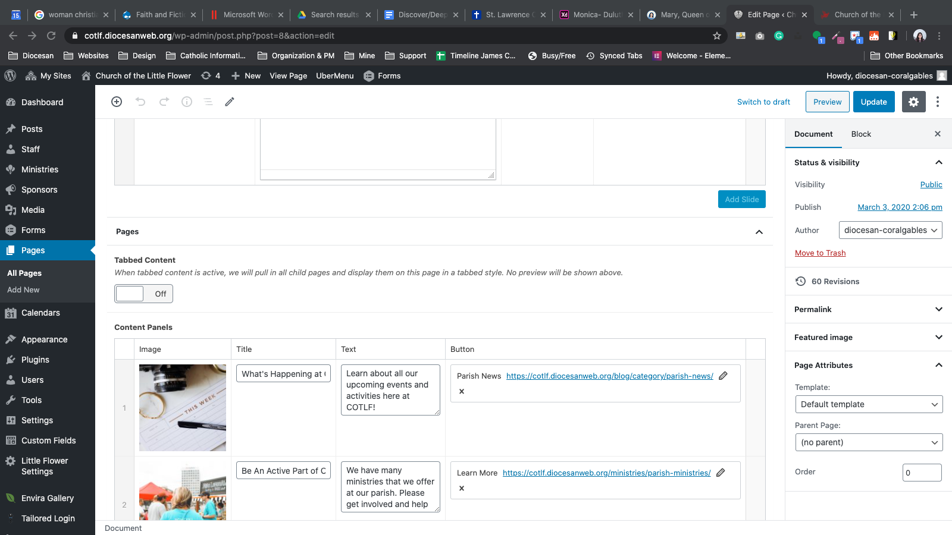Open the Author dropdown
Viewport: 952px width, 535px height.
pos(890,230)
